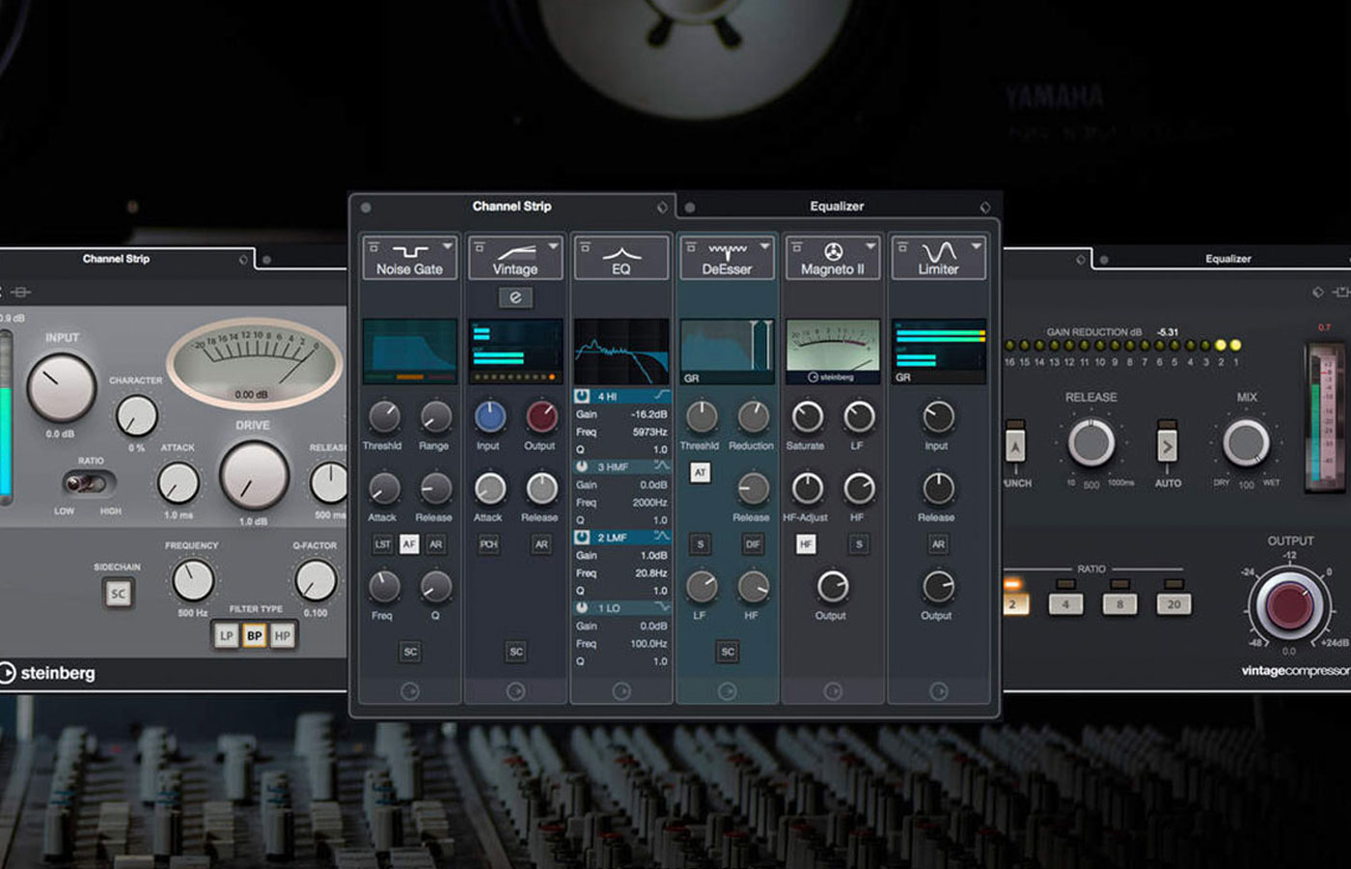Open the DeEsser module dropdown arrow
Screen dimensions: 1351x869
pos(764,246)
